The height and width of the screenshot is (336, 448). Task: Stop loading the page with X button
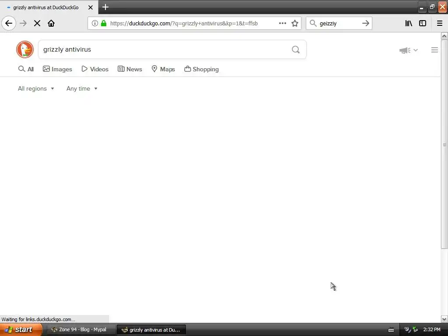click(37, 23)
